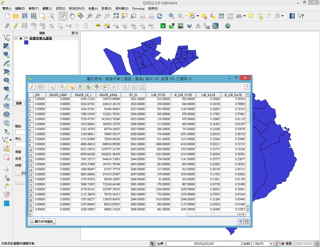The height and width of the screenshot is (247, 320).
Task: Select features by expression in attribute table
Action: pos(63,87)
